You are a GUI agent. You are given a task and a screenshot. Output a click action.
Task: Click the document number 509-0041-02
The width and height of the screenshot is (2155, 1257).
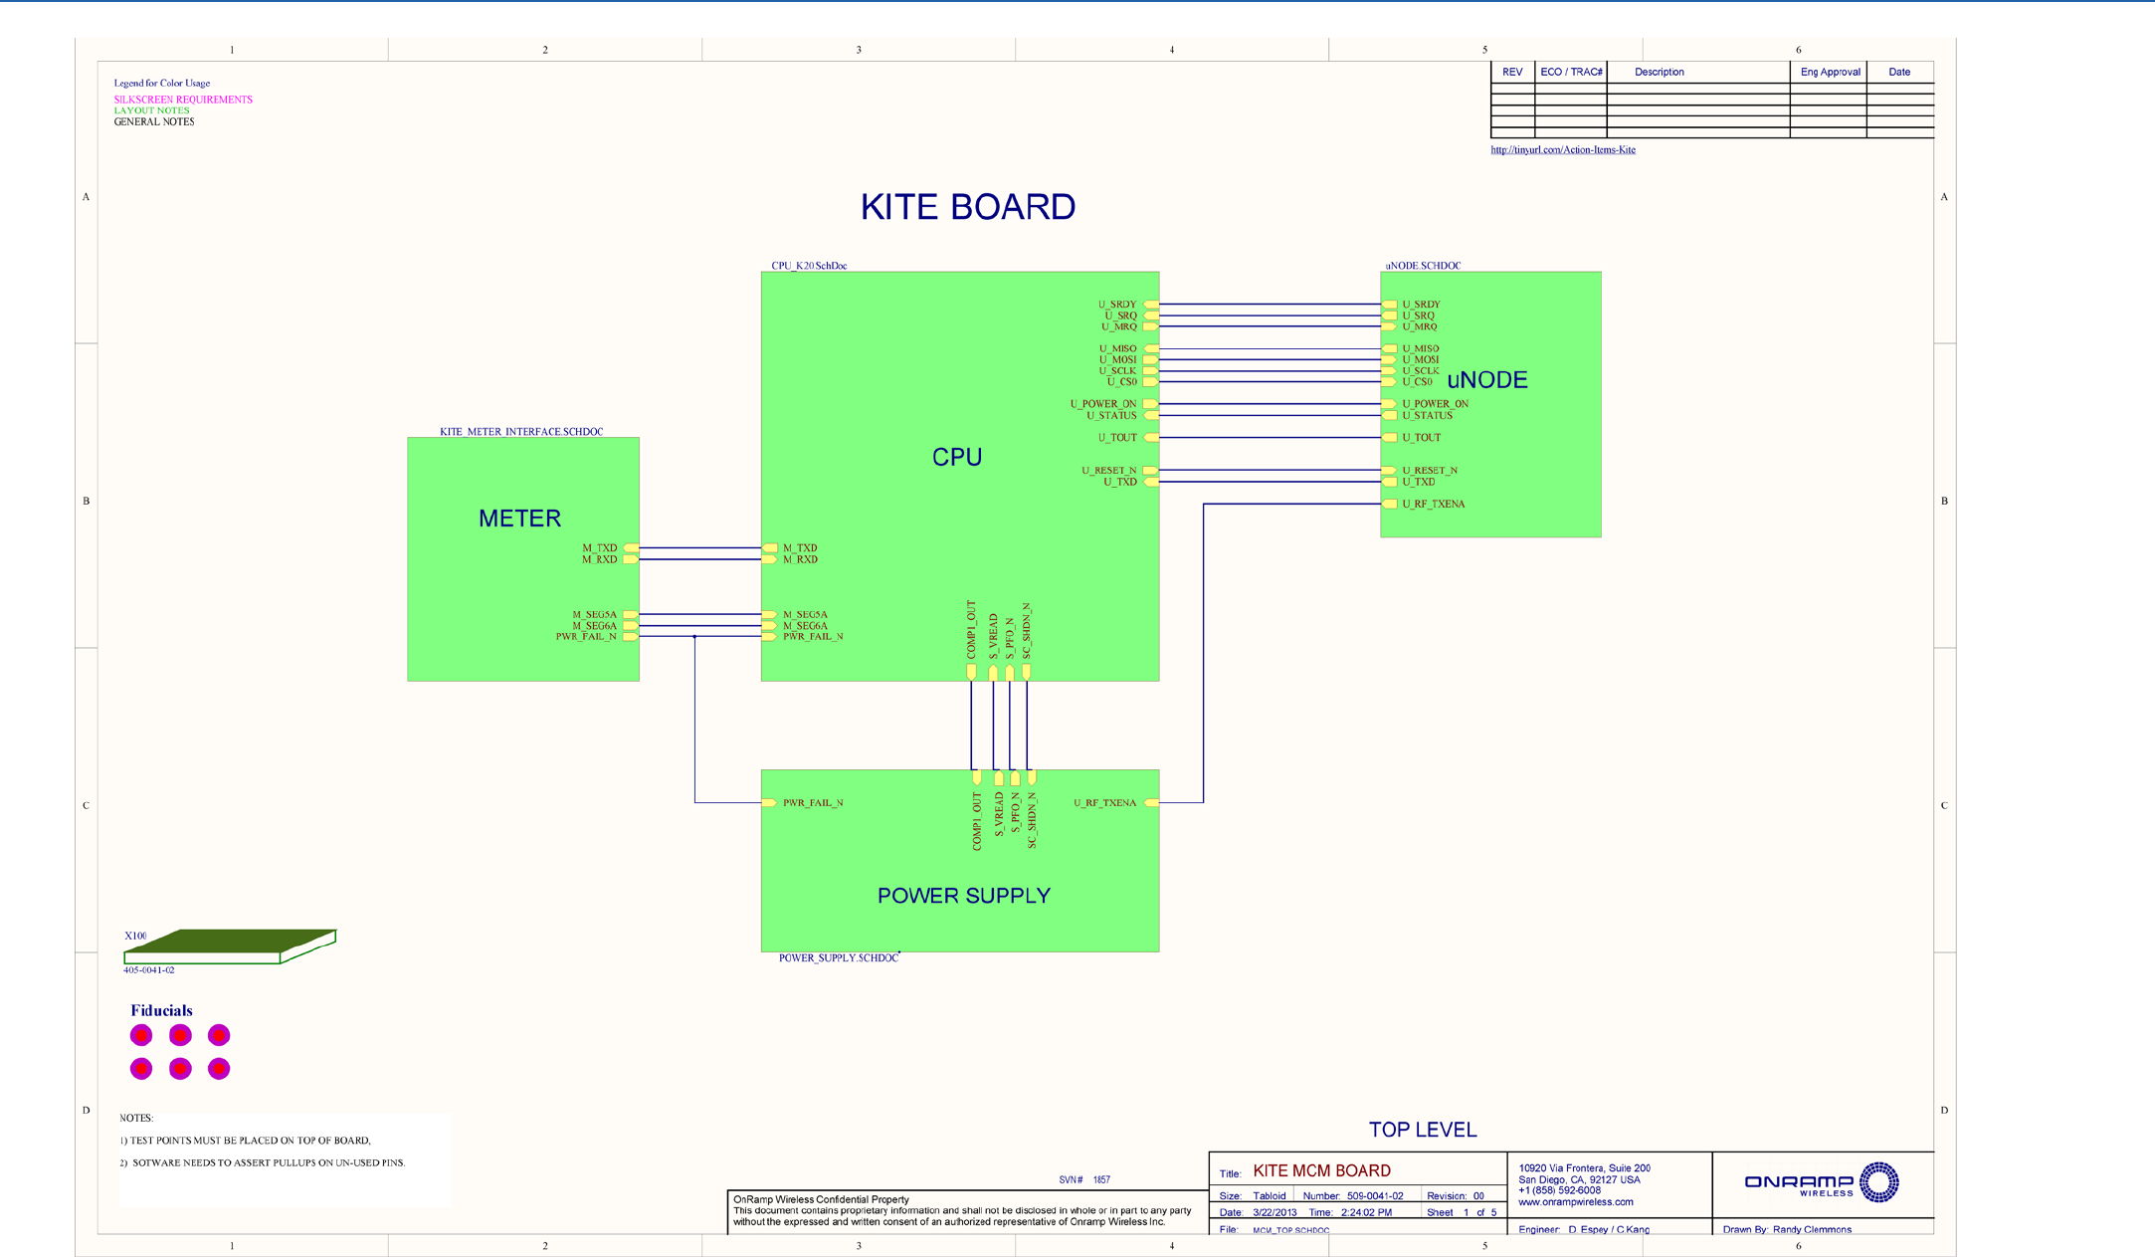point(1375,1196)
